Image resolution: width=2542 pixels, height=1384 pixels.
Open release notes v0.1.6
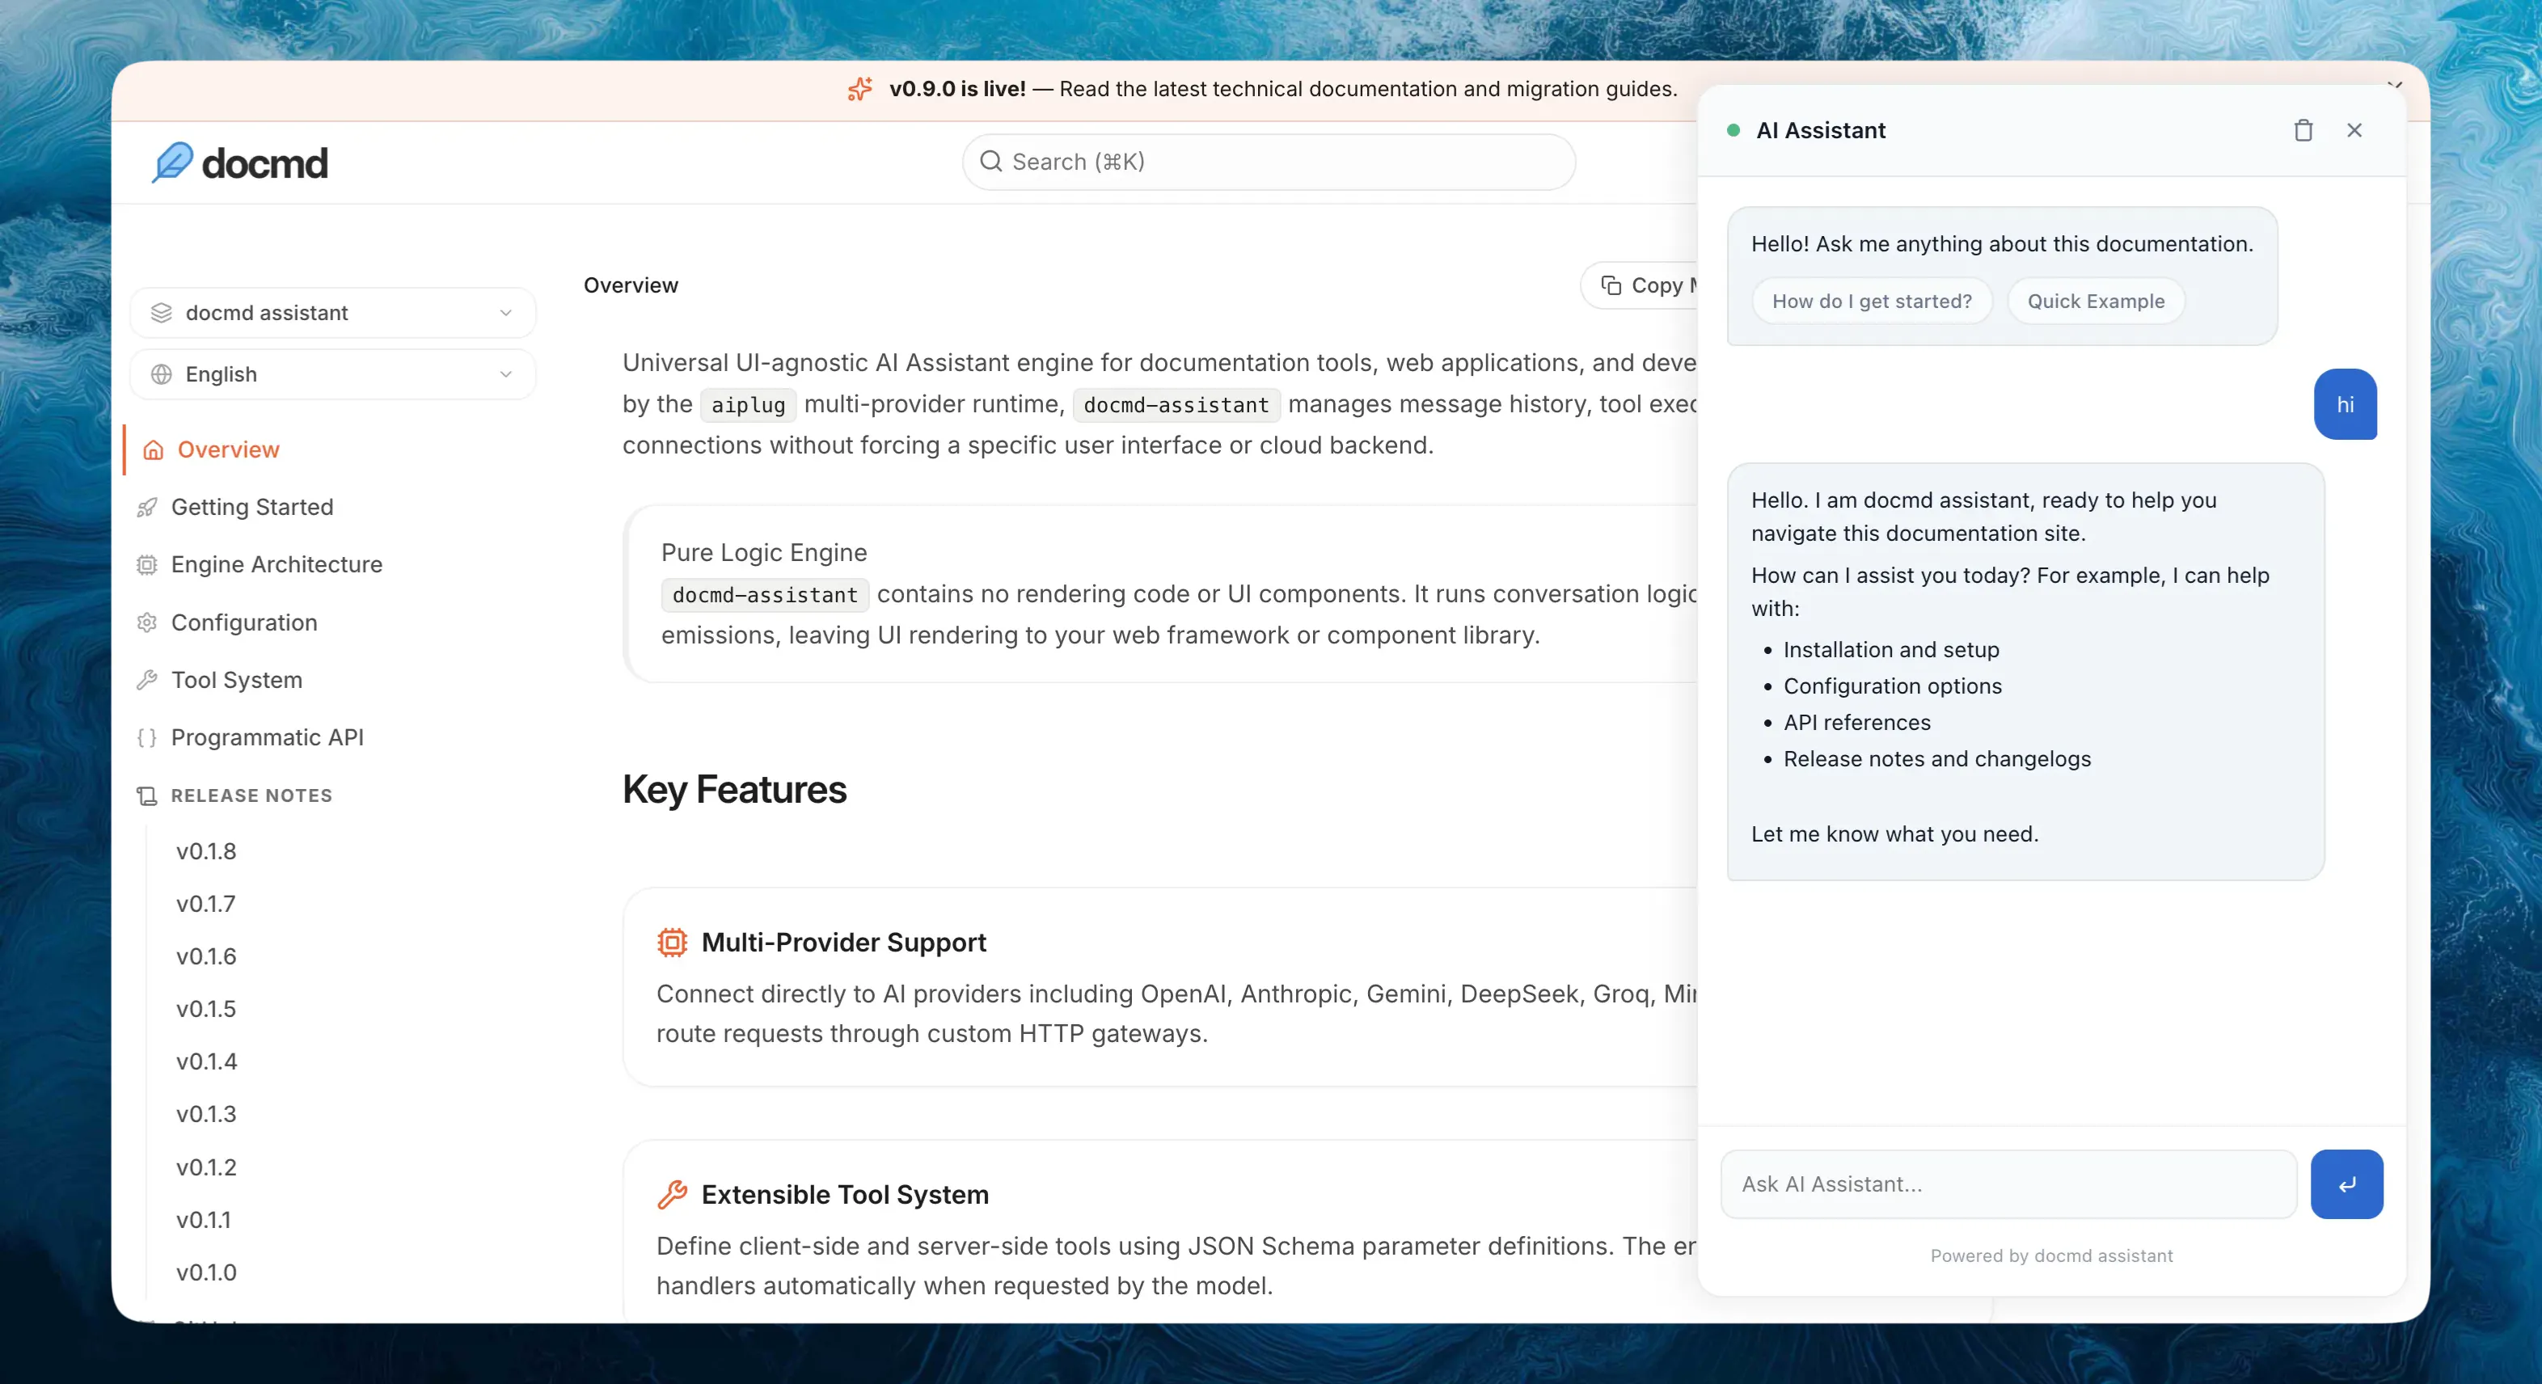206,956
